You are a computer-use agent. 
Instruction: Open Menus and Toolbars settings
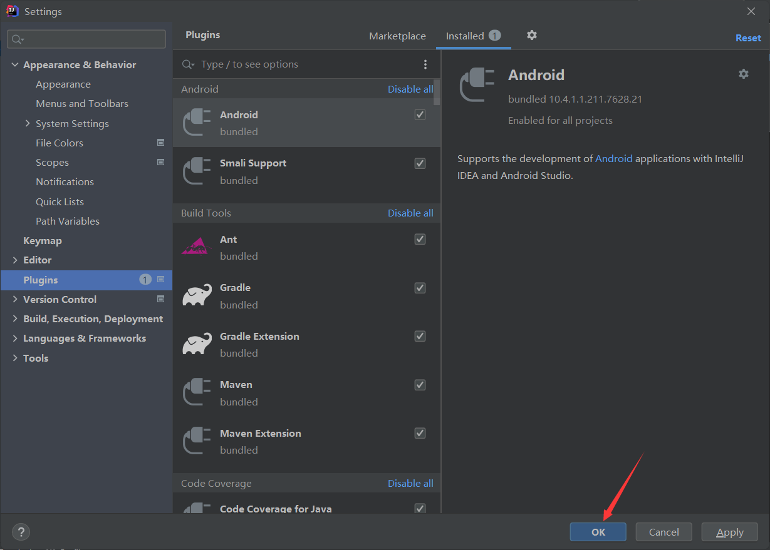click(82, 103)
